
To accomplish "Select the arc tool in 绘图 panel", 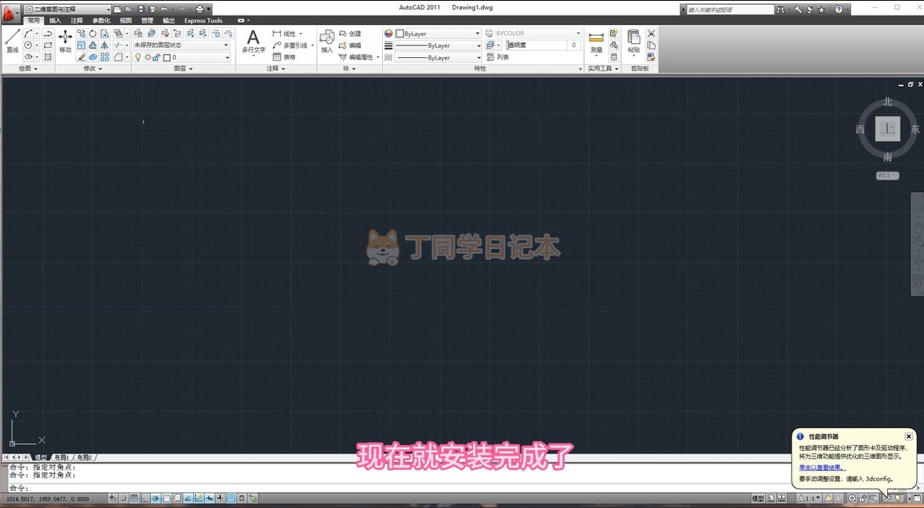I will (x=28, y=34).
